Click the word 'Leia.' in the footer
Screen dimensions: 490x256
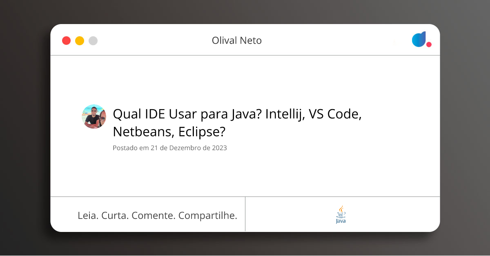point(88,216)
